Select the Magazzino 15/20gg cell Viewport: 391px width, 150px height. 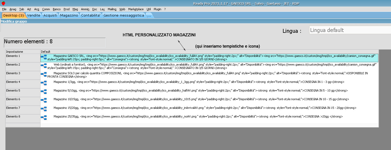[209, 110]
